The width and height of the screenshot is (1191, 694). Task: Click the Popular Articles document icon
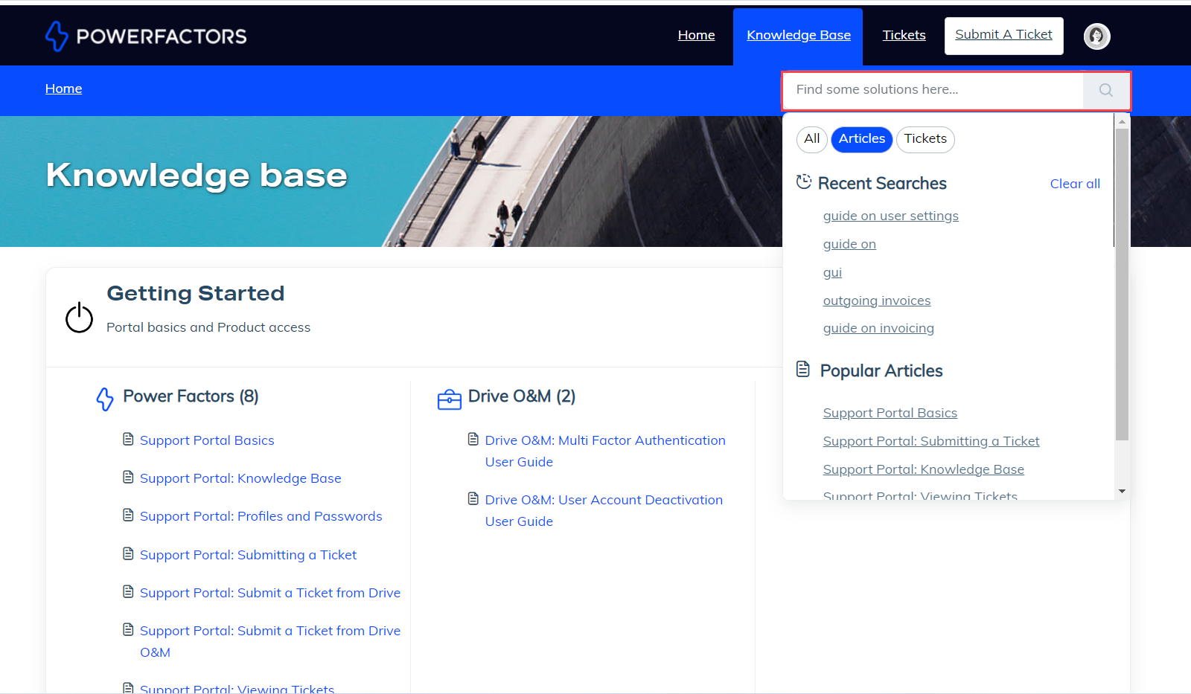coord(803,369)
